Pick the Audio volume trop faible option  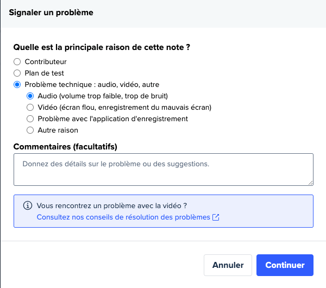[30, 96]
